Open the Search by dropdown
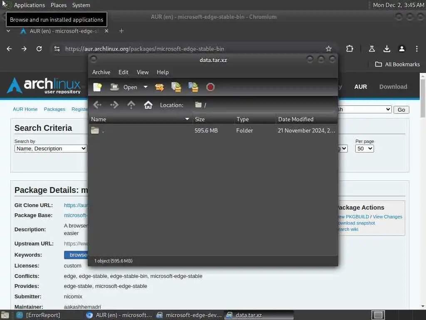Image resolution: width=426 pixels, height=320 pixels. point(50,149)
